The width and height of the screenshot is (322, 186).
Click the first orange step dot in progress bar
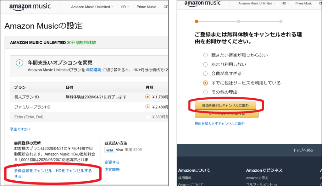197,21
